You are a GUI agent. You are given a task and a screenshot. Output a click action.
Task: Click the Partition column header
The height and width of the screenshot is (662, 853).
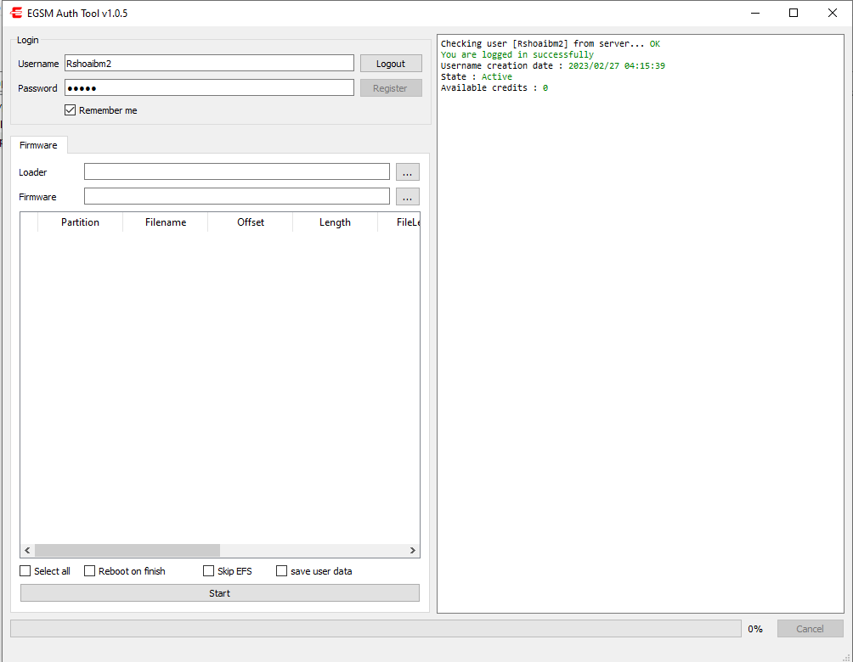(79, 222)
